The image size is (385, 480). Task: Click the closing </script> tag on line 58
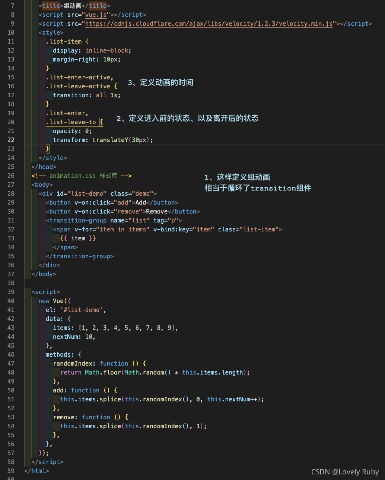pos(48,462)
